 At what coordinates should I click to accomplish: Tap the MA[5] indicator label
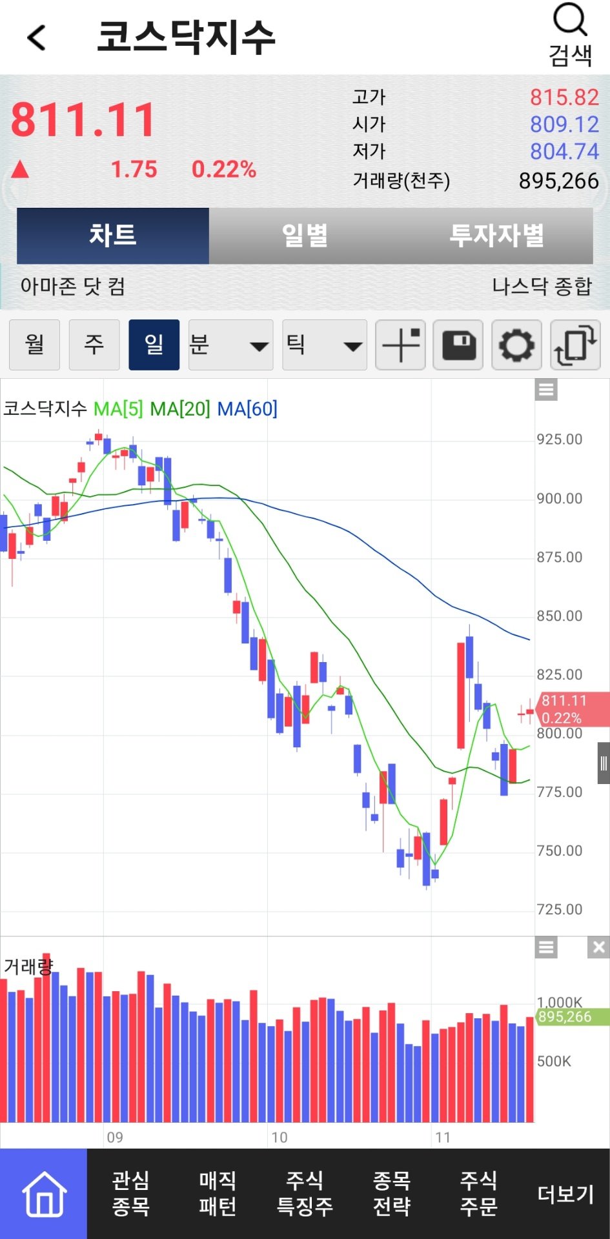click(118, 408)
